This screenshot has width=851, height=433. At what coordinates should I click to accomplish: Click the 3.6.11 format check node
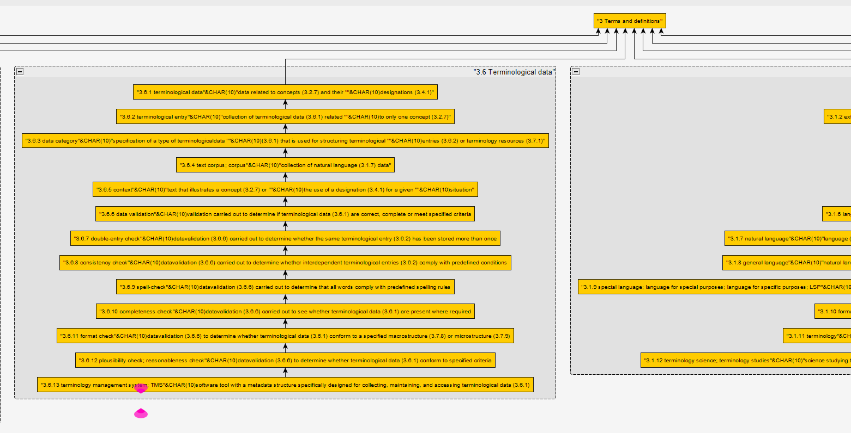point(285,336)
